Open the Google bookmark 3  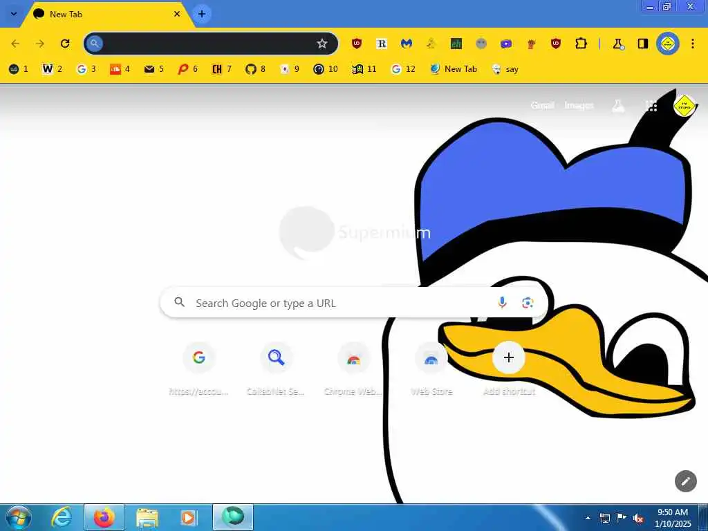coord(86,69)
